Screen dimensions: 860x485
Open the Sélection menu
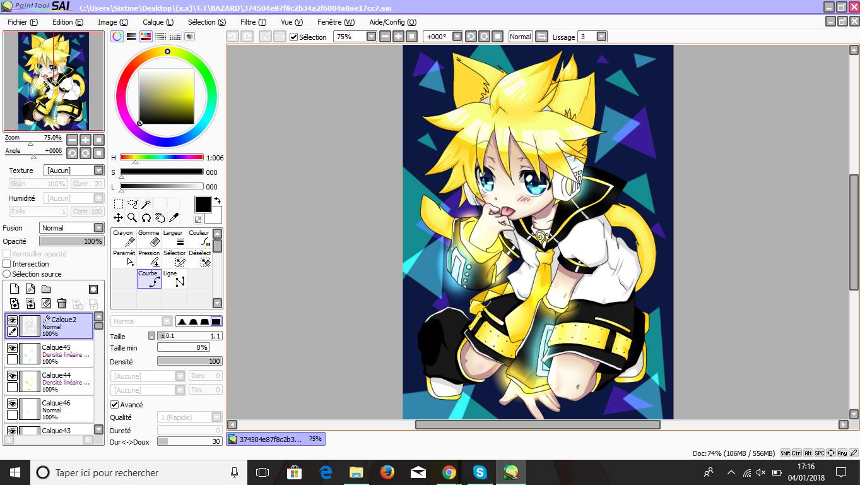point(207,22)
